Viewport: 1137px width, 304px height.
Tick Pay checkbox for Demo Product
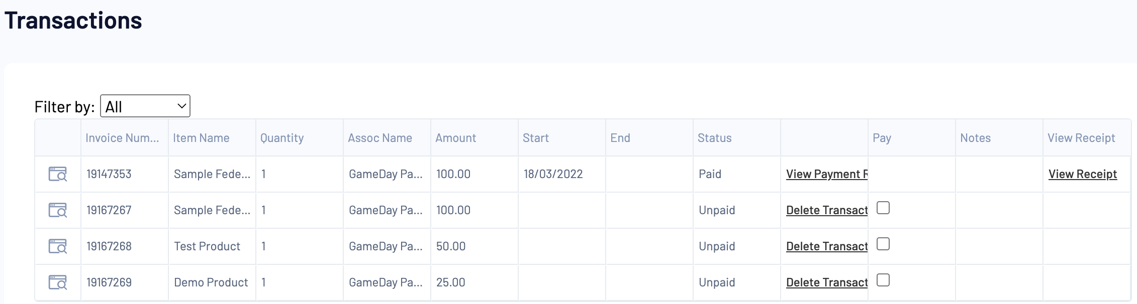pos(883,280)
